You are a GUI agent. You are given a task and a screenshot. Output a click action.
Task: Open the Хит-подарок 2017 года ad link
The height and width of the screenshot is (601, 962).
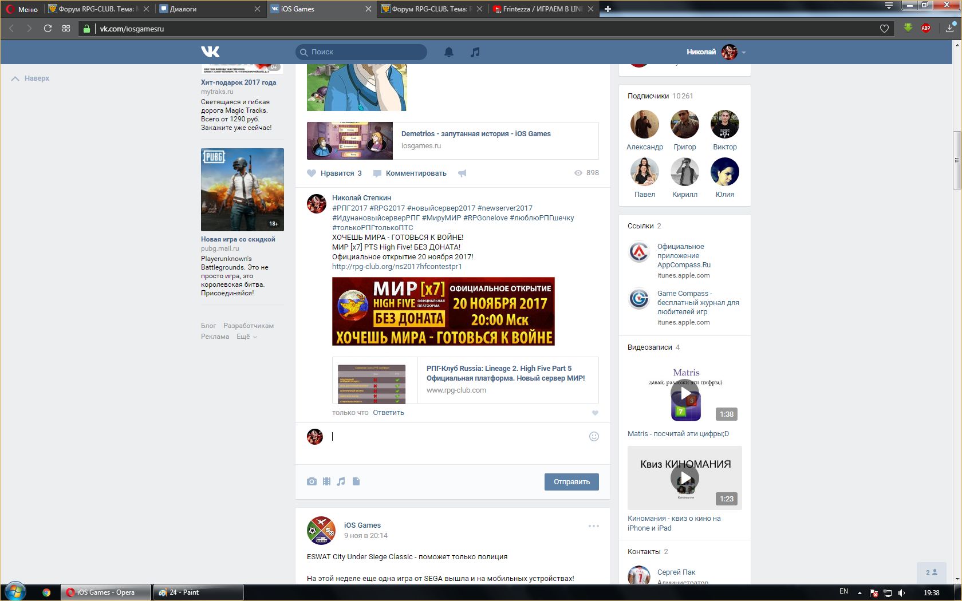(238, 82)
